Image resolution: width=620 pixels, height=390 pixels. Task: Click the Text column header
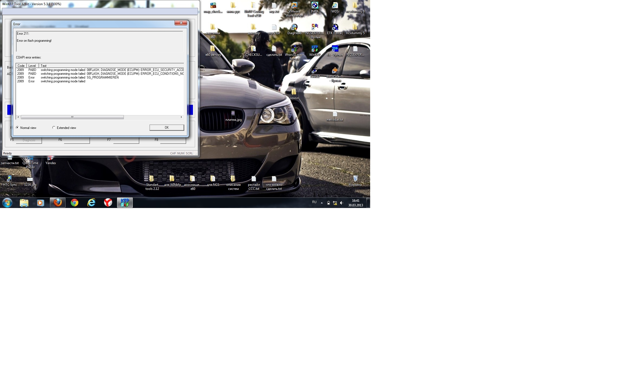click(x=44, y=66)
